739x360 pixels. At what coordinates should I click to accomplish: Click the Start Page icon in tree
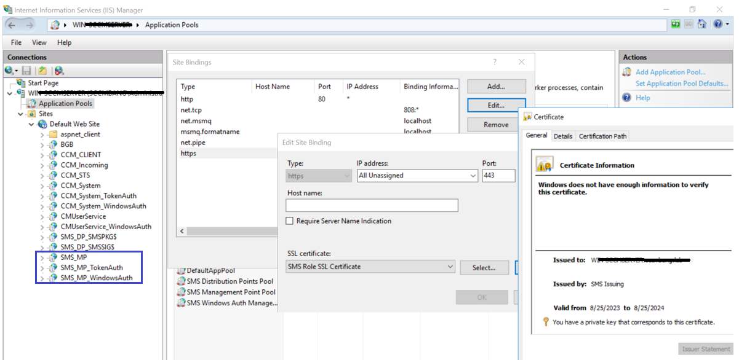tap(22, 82)
